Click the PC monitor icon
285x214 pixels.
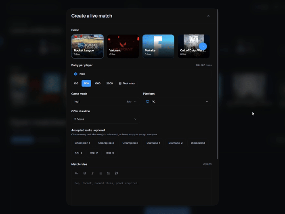point(148,102)
